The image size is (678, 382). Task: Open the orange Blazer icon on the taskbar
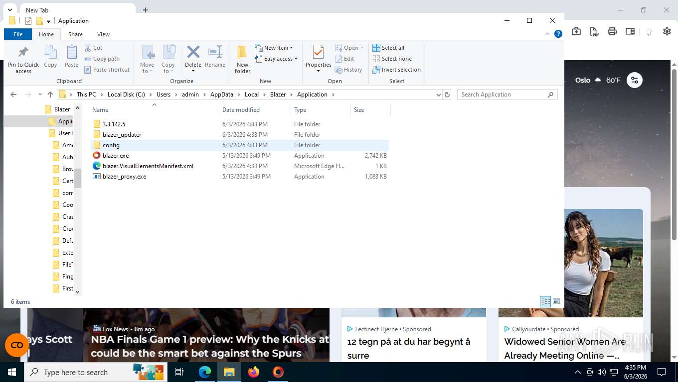click(278, 372)
